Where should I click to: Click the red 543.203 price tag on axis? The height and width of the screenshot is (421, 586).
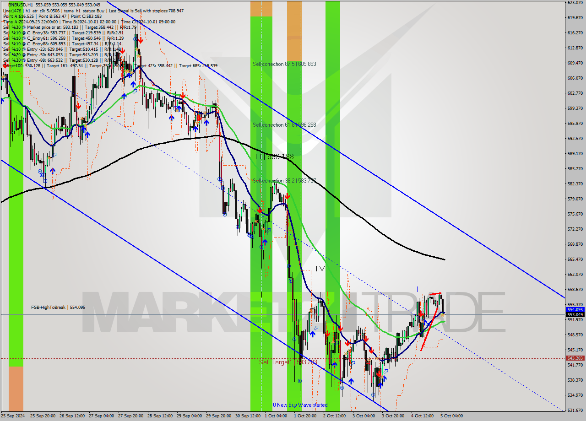coord(575,358)
